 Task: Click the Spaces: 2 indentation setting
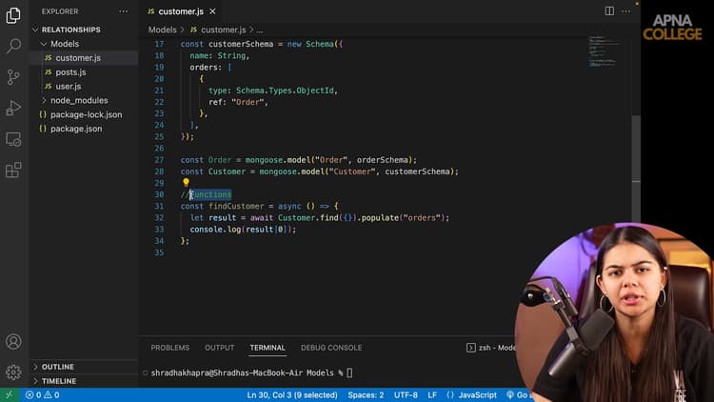click(x=366, y=395)
